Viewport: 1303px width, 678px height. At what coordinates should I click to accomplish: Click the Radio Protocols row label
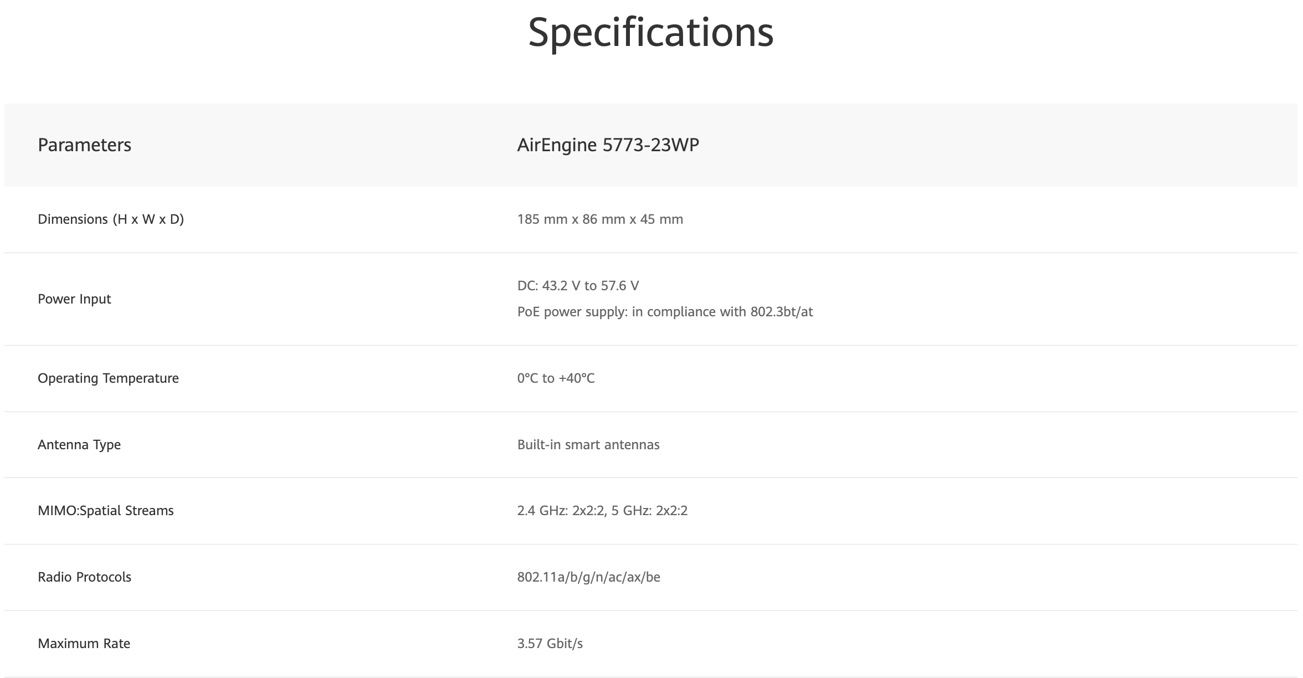[x=84, y=577]
